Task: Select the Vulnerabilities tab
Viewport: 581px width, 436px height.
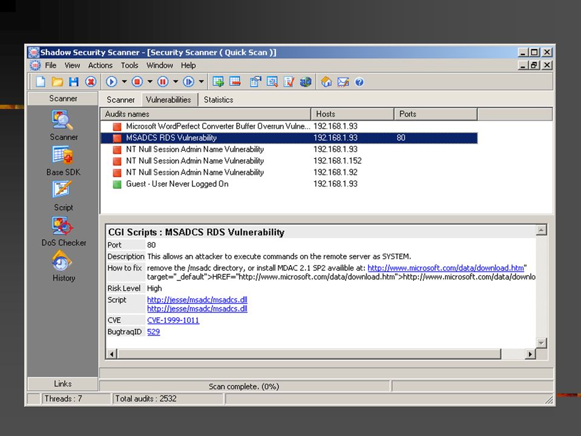Action: (169, 99)
